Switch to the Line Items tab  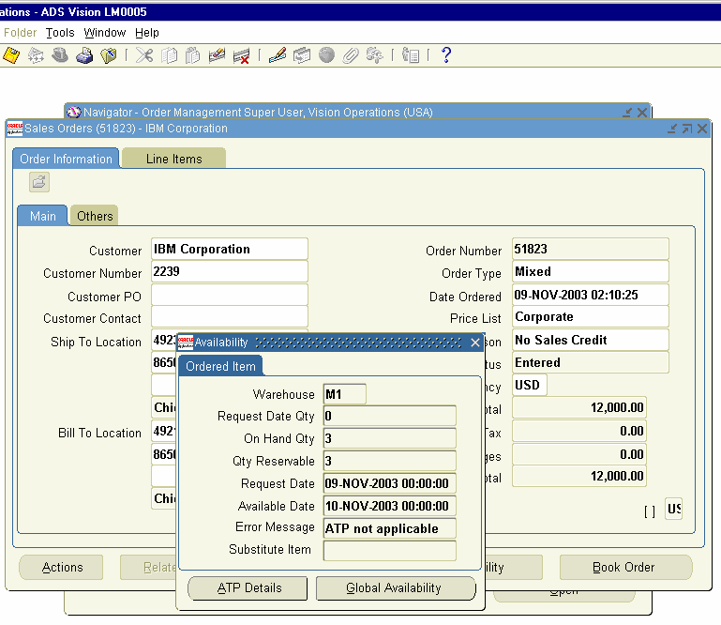pos(173,159)
